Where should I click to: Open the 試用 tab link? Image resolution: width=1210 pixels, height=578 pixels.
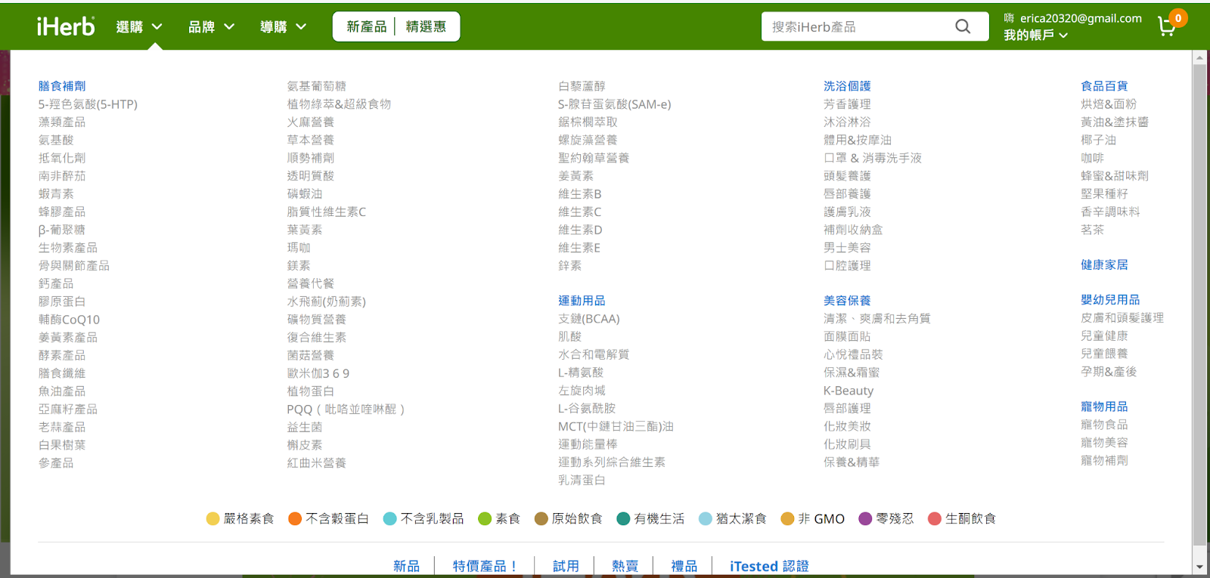pos(565,566)
